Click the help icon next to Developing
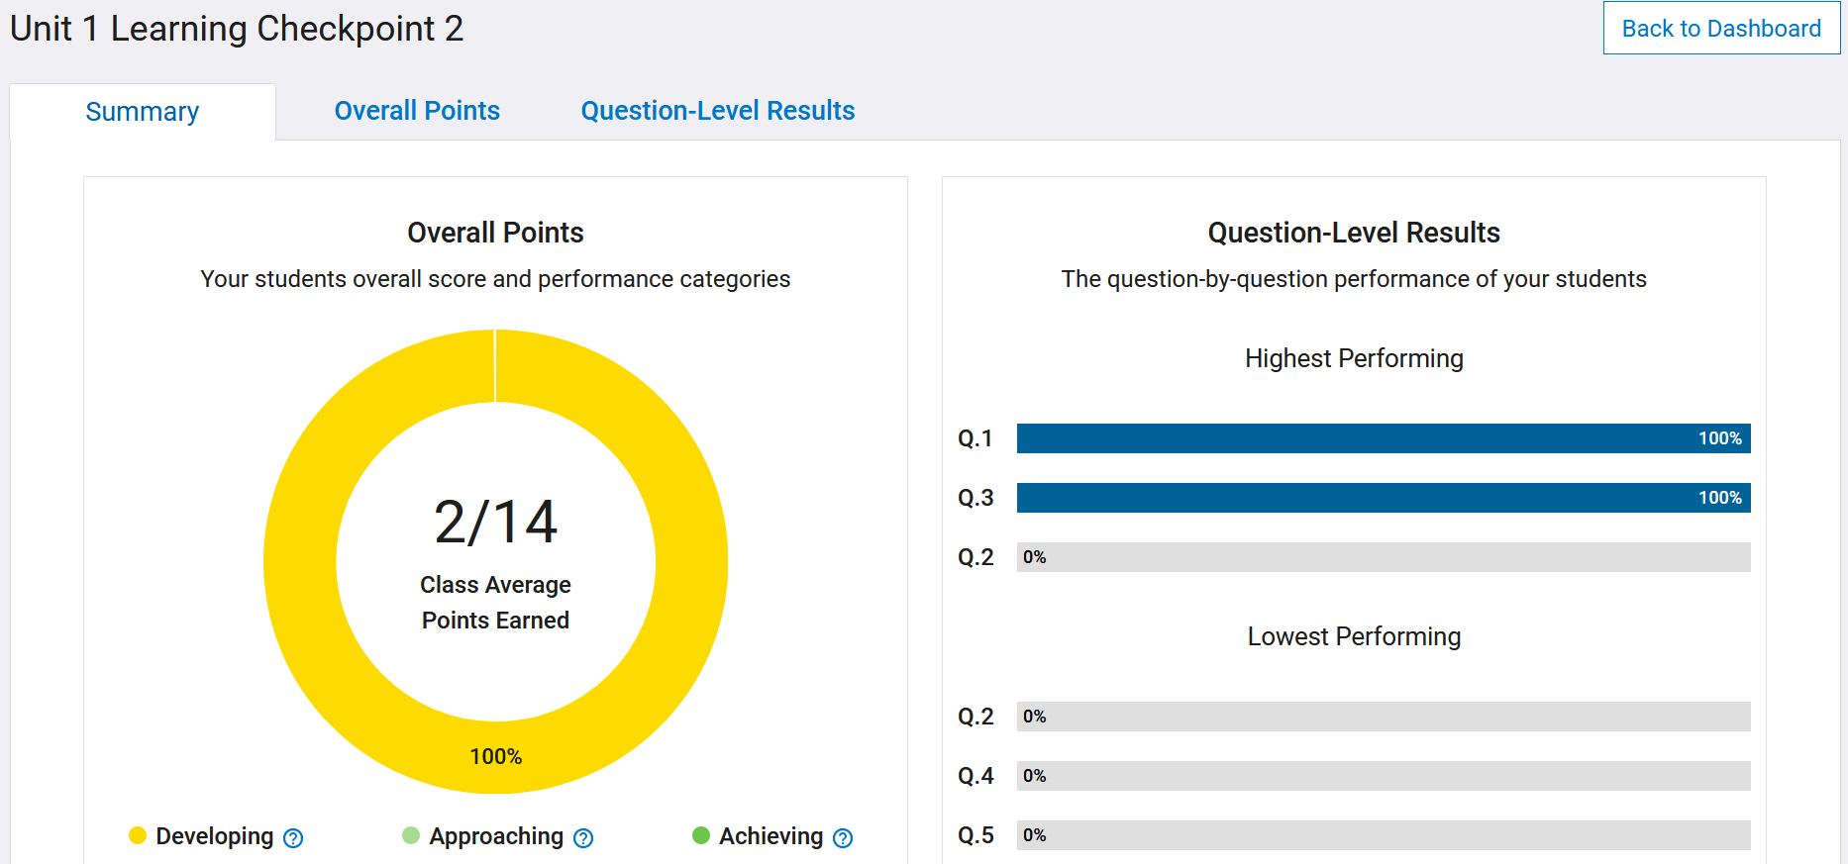 293,838
